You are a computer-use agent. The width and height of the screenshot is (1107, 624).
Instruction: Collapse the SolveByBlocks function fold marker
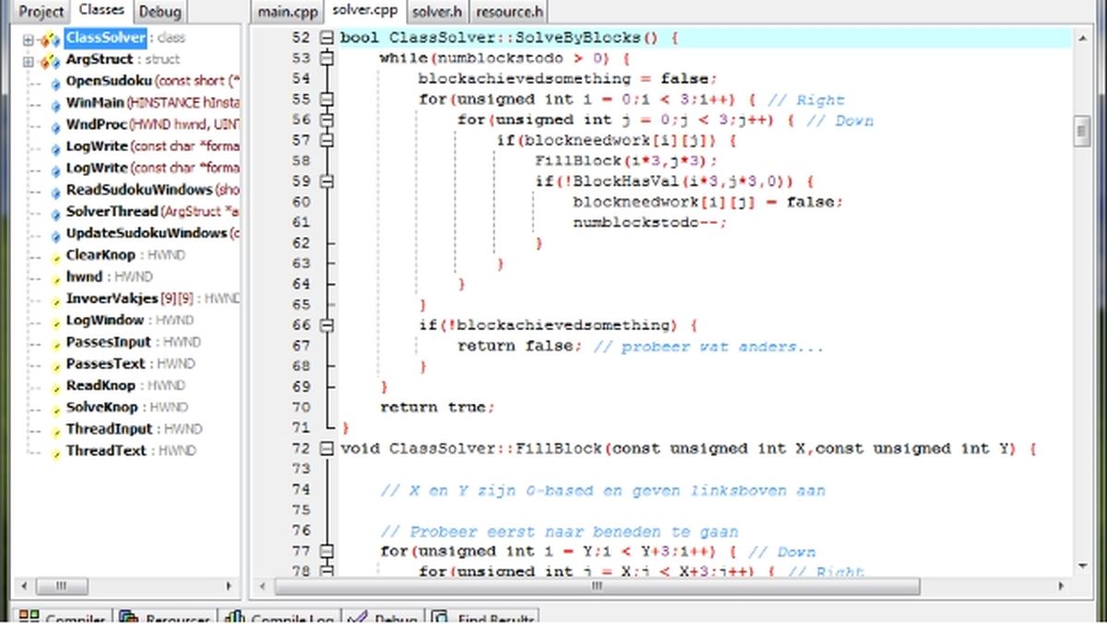tap(327, 38)
